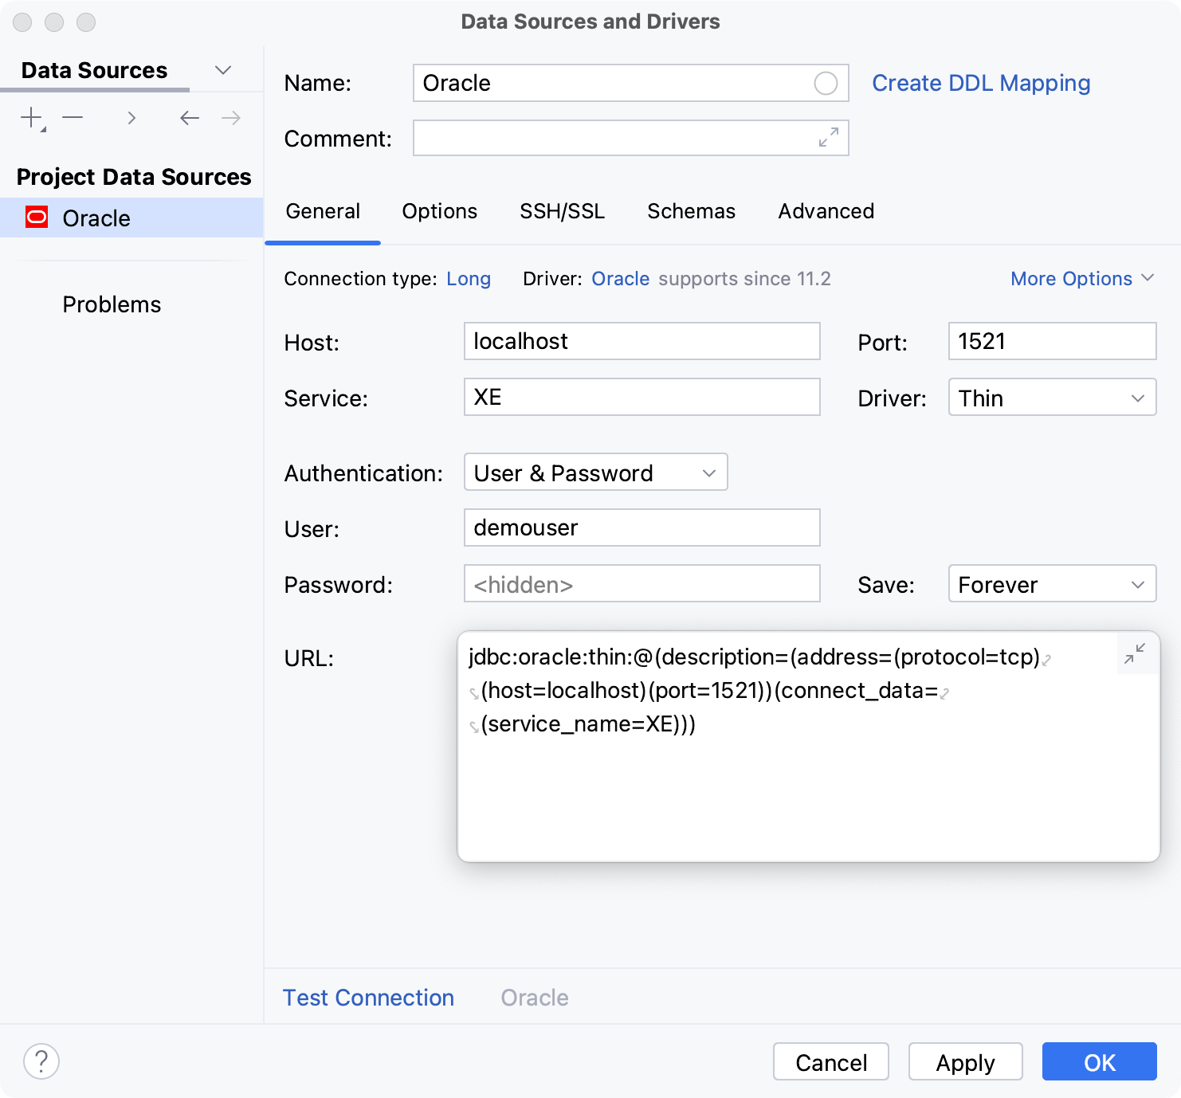Apply the connection settings

pos(965,1061)
